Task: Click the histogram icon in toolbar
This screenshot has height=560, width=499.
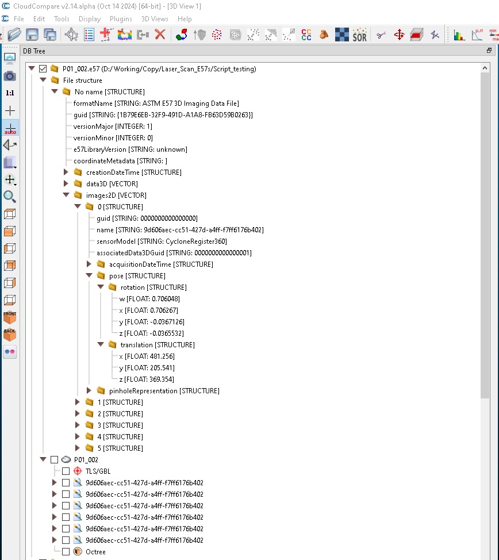Action: (x=459, y=34)
